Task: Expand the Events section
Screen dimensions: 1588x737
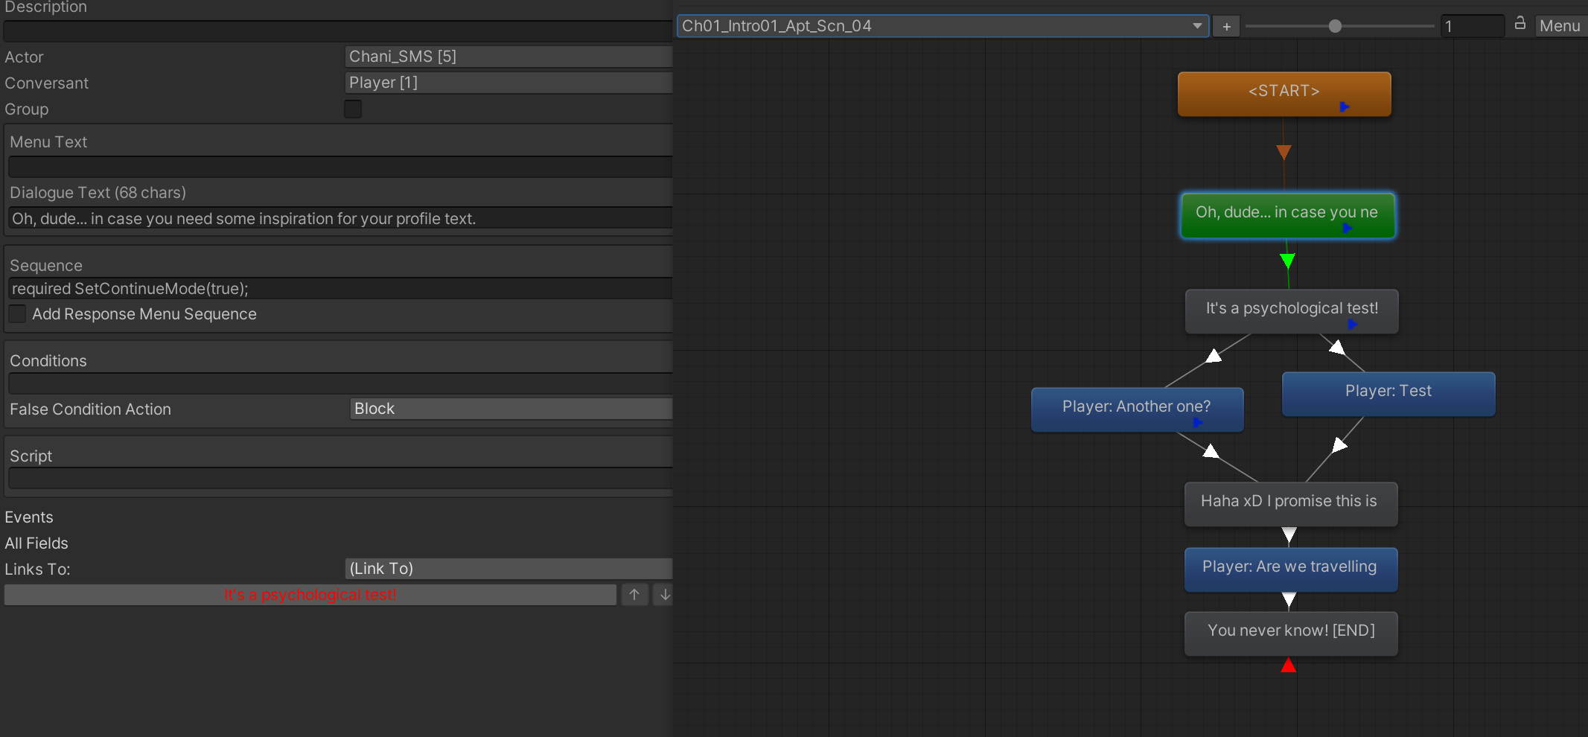Action: (29, 517)
